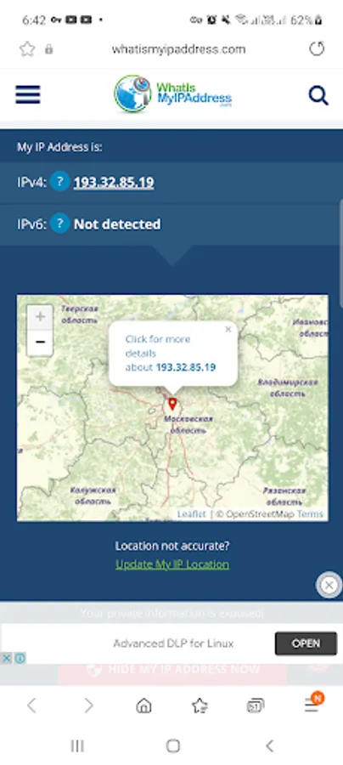The image size is (343, 765).
Task: Open the bookmarks list star icon
Action: pos(200,705)
